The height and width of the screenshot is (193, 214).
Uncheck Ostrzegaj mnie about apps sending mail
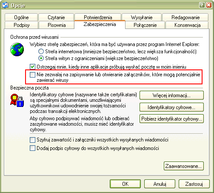click(x=32, y=66)
